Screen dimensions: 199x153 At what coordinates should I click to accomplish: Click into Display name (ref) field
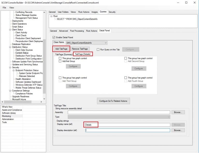[127, 125]
